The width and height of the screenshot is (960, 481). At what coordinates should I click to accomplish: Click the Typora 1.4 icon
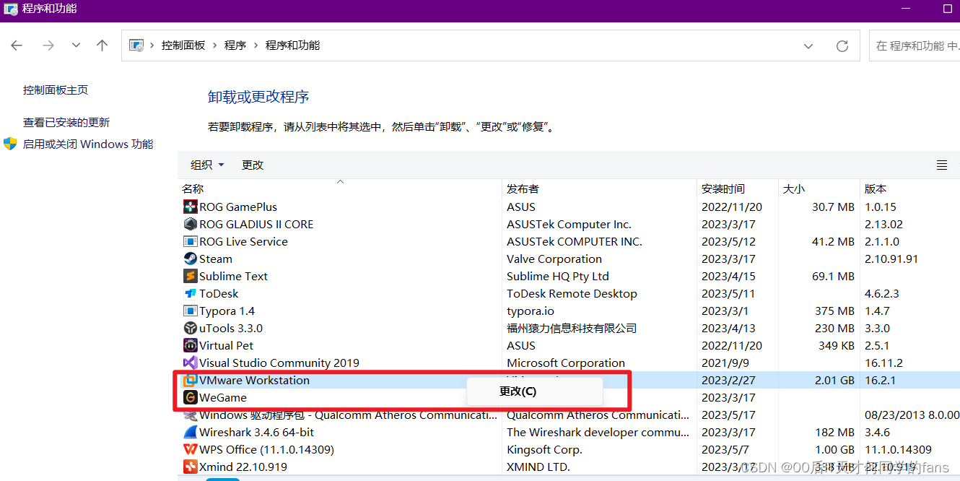coord(190,311)
